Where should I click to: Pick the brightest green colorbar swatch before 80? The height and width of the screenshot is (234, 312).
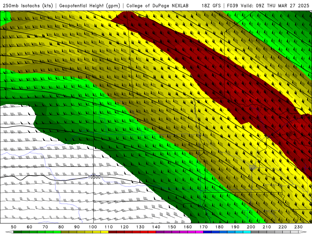click(57, 232)
